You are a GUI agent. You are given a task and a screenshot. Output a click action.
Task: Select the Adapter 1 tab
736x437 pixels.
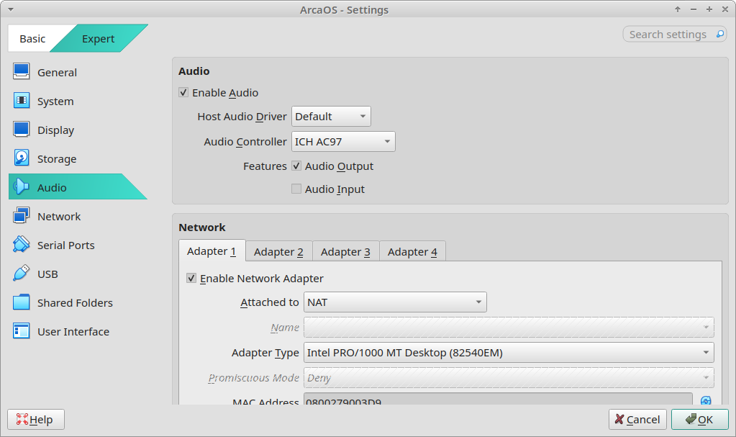[212, 251]
